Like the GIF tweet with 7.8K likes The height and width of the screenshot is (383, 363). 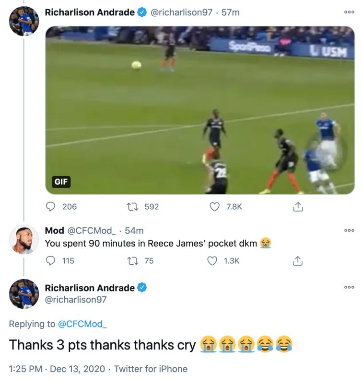point(214,207)
